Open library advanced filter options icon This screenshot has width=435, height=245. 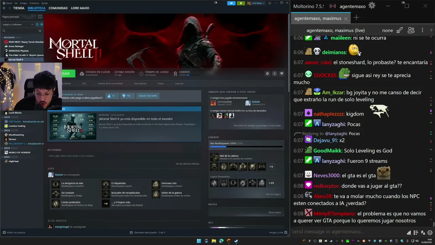(40, 31)
